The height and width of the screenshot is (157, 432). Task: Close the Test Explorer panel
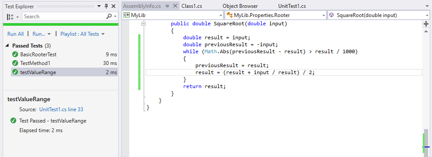(113, 6)
